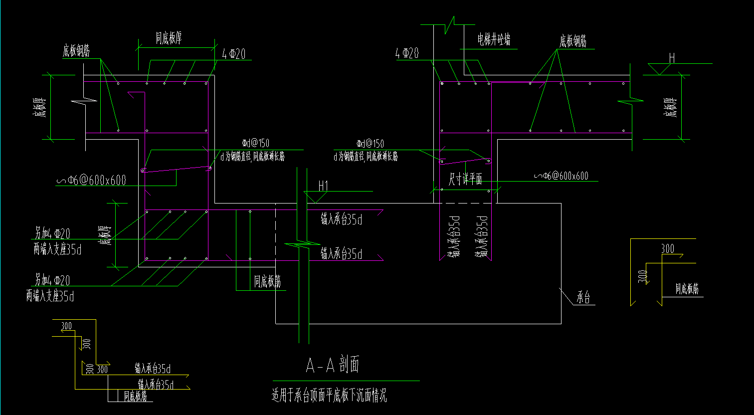Viewport: 754px width, 415px height.
Task: Select the 4Φ20 label beside 电梯井砼墙
Action: (x=406, y=53)
